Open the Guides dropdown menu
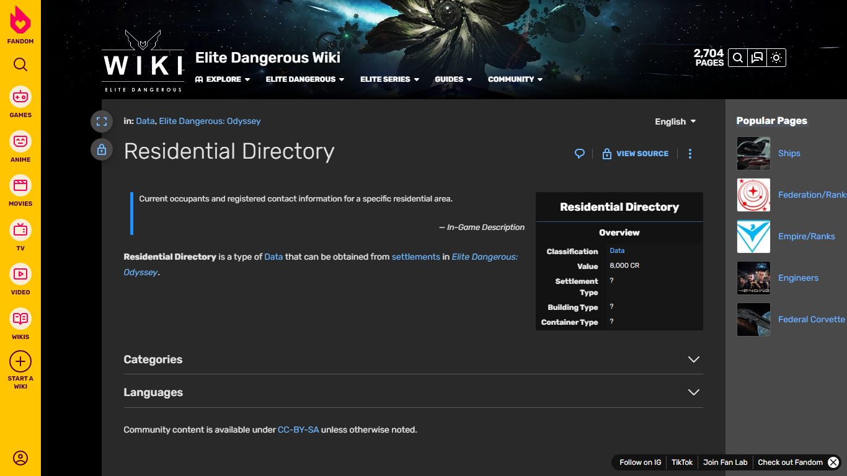 tap(453, 79)
